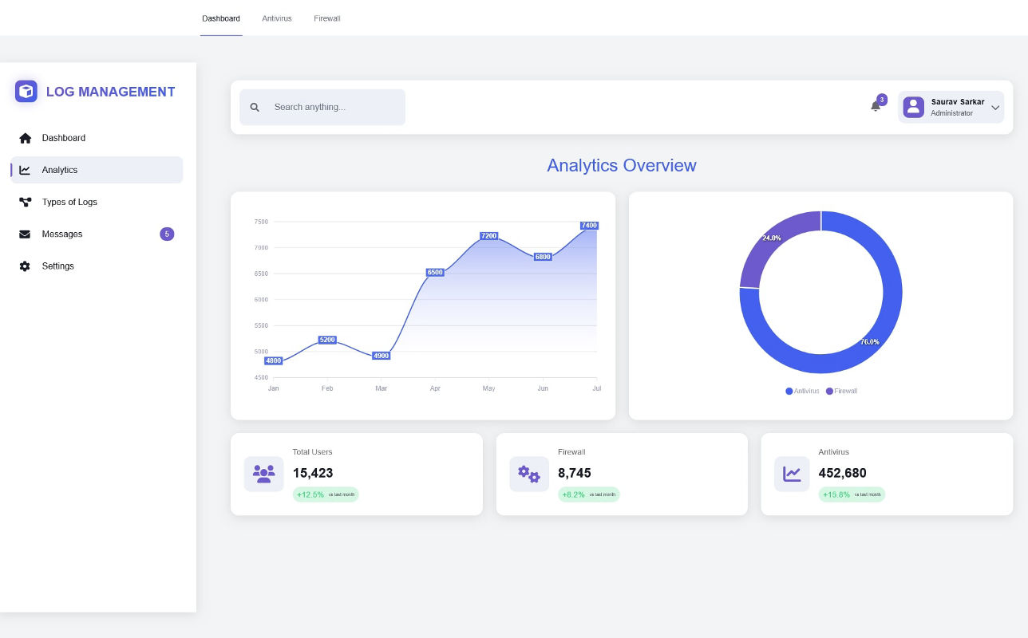Click the Messages envelope icon
This screenshot has height=638, width=1028.
coord(25,234)
